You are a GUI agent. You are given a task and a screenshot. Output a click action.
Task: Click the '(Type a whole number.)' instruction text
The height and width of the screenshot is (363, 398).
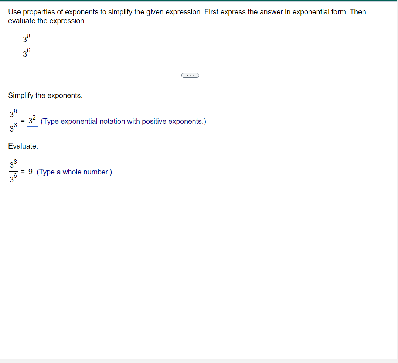tap(74, 172)
